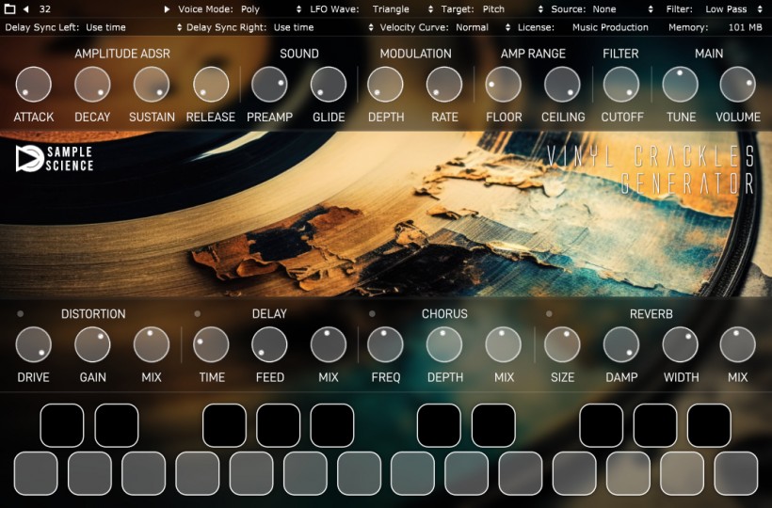Screen dimensions: 772x508
Task: Enable the Distortion effect toggle
Action: [x=21, y=313]
